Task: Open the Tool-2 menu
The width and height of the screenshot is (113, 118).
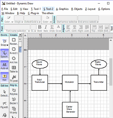Action: [48, 9]
